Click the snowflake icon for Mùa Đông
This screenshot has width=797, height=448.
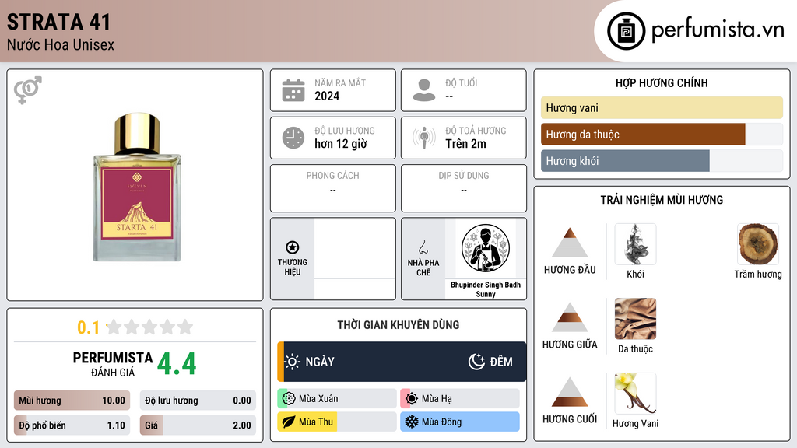pos(412,422)
